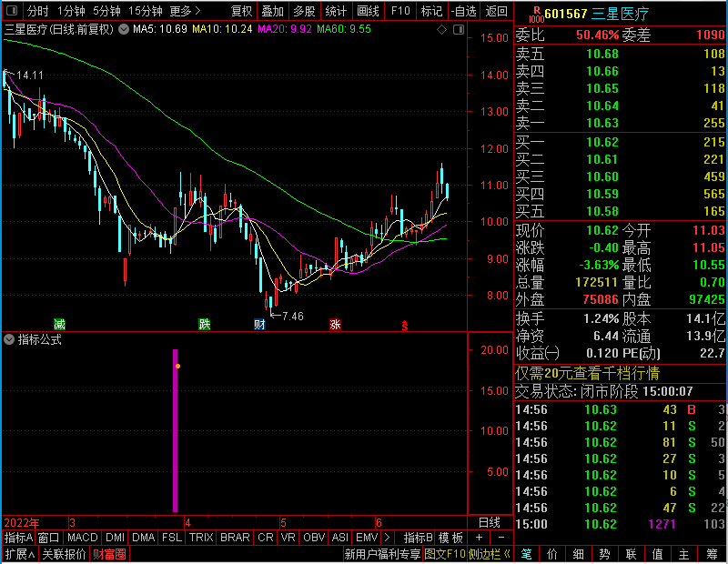Click the red 涨 marker on the chart
Screen dimensions: 728x564
point(335,324)
